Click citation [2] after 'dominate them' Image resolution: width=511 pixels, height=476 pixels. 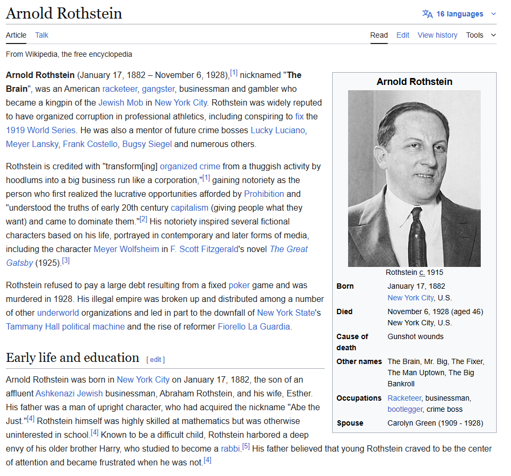click(143, 219)
